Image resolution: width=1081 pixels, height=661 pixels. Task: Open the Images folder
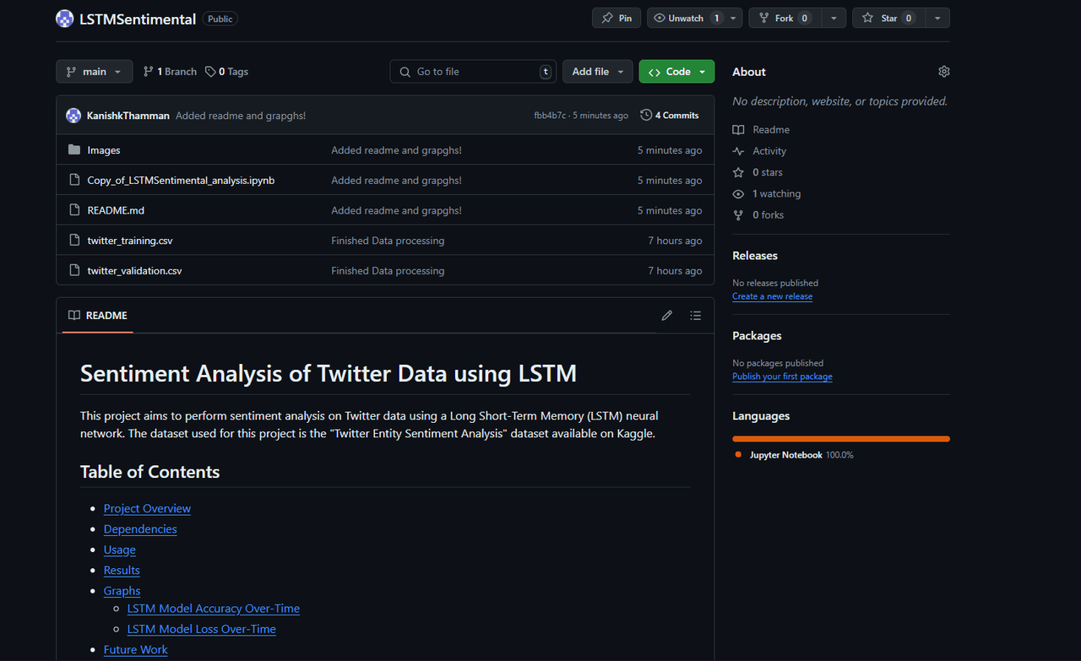(104, 150)
